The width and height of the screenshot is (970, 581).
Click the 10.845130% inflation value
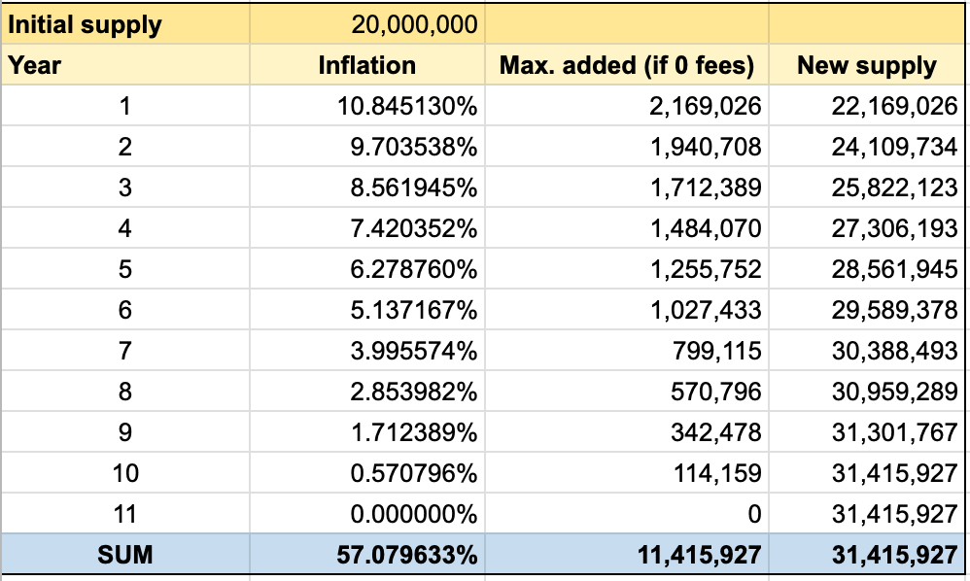408,106
